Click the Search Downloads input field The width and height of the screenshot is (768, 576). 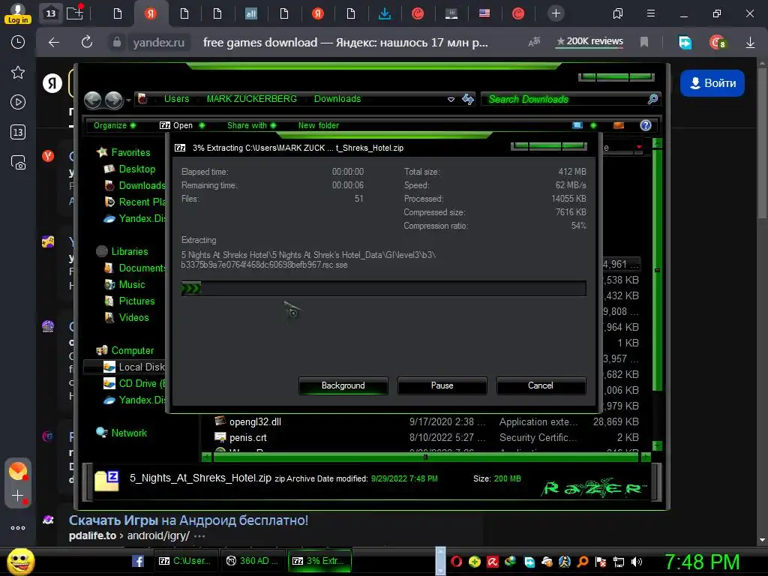(563, 100)
